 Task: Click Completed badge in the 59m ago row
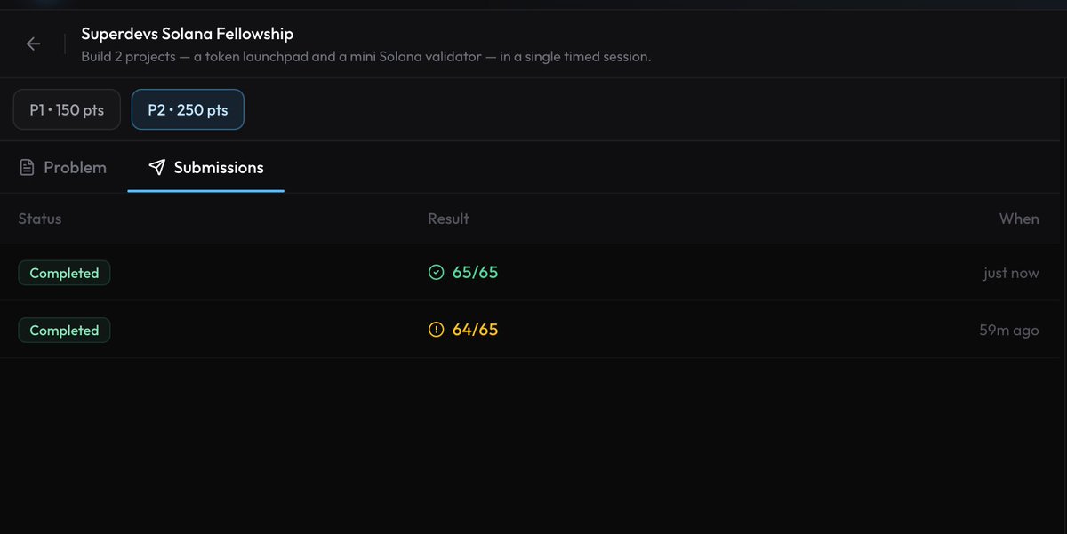(x=64, y=330)
